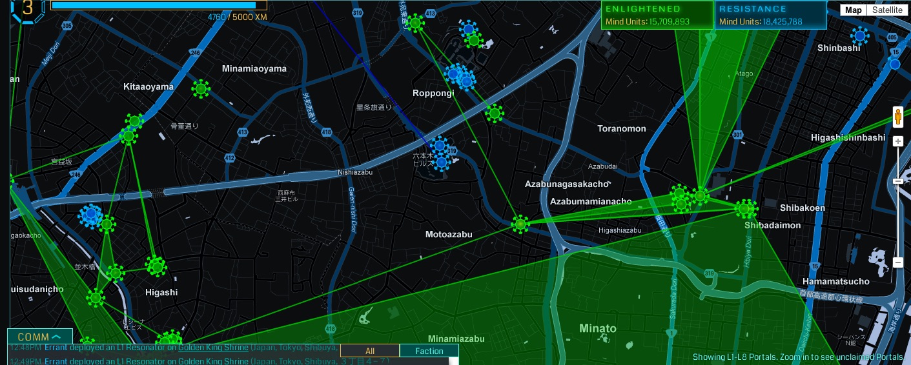Click the Kitaaoyama map label

point(148,86)
